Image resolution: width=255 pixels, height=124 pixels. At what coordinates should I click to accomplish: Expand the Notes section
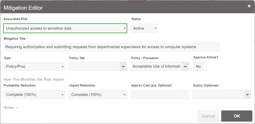[11, 108]
